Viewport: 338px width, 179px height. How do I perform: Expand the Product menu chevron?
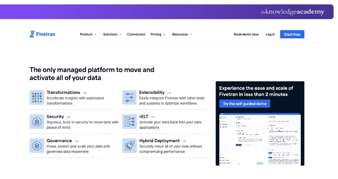tap(95, 35)
